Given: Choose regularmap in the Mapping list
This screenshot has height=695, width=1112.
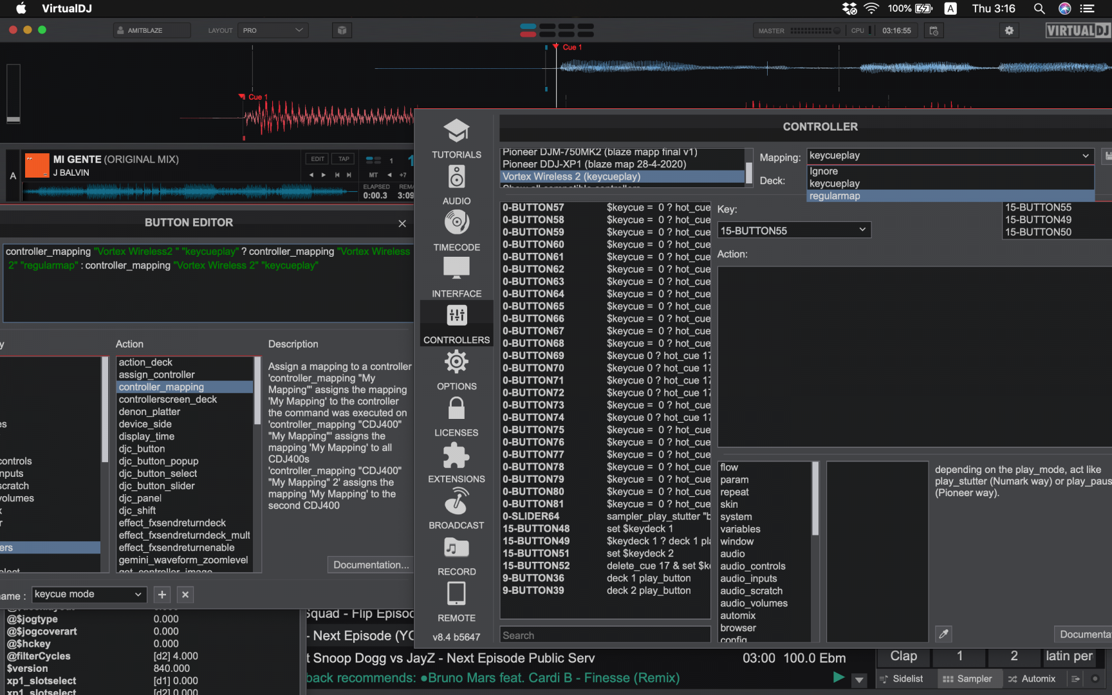Looking at the screenshot, I should tap(950, 196).
